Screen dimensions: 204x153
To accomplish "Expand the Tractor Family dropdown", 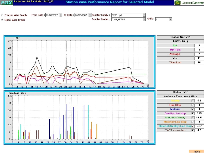I will [144, 15].
